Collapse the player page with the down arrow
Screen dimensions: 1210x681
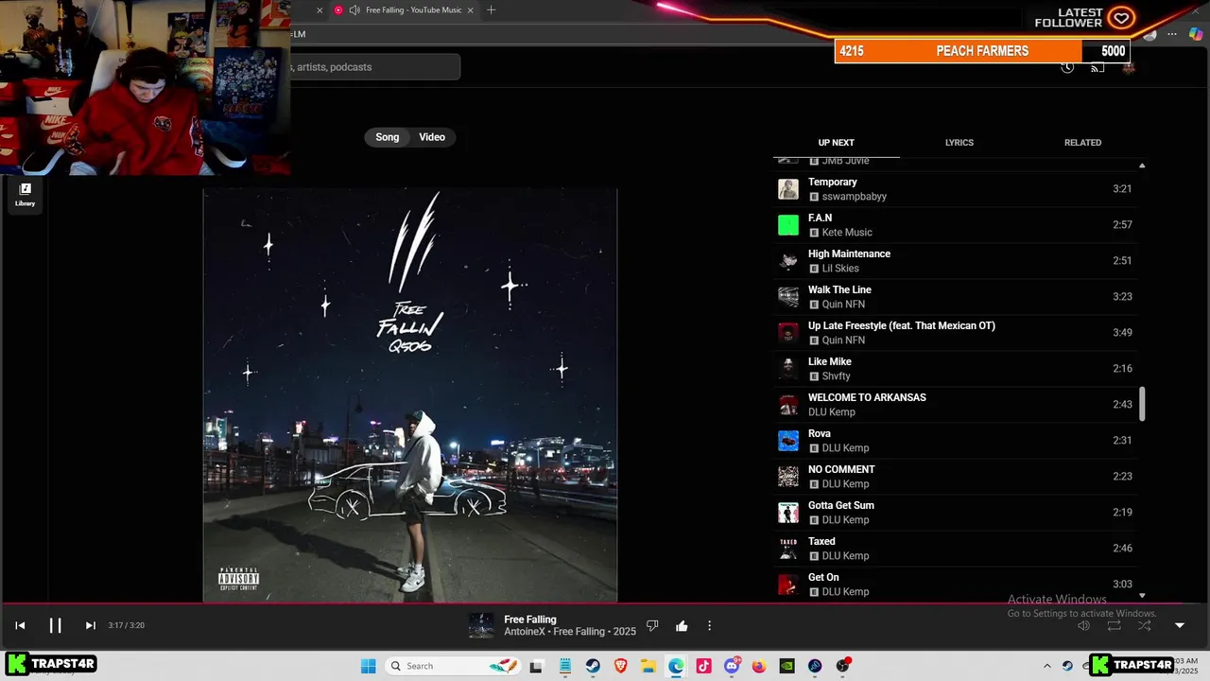[1179, 625]
